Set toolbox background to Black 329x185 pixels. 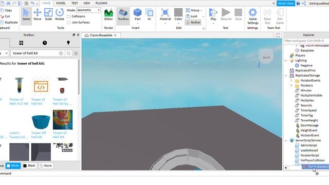tap(29, 165)
